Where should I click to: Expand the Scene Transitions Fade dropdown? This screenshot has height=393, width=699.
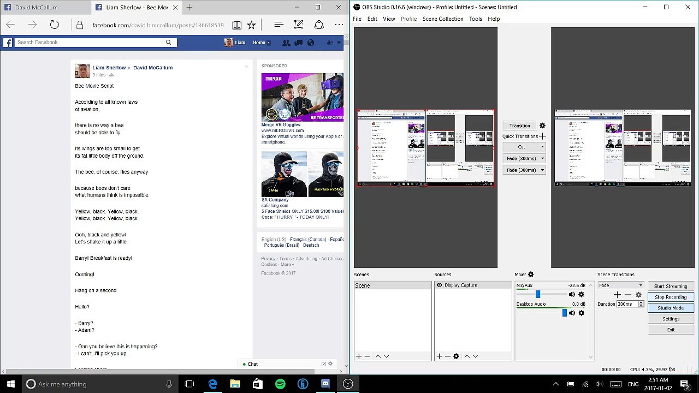click(x=641, y=285)
